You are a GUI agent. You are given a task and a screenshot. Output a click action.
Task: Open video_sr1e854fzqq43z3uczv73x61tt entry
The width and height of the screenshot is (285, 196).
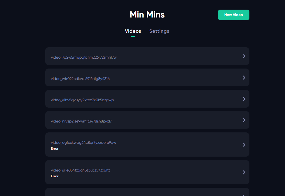tap(147, 172)
